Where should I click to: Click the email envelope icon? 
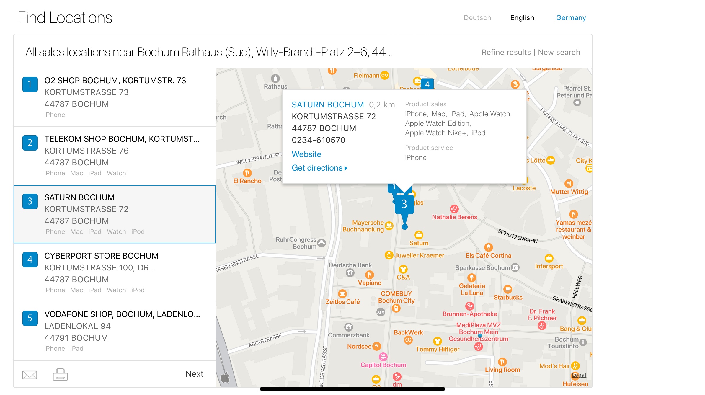click(30, 375)
